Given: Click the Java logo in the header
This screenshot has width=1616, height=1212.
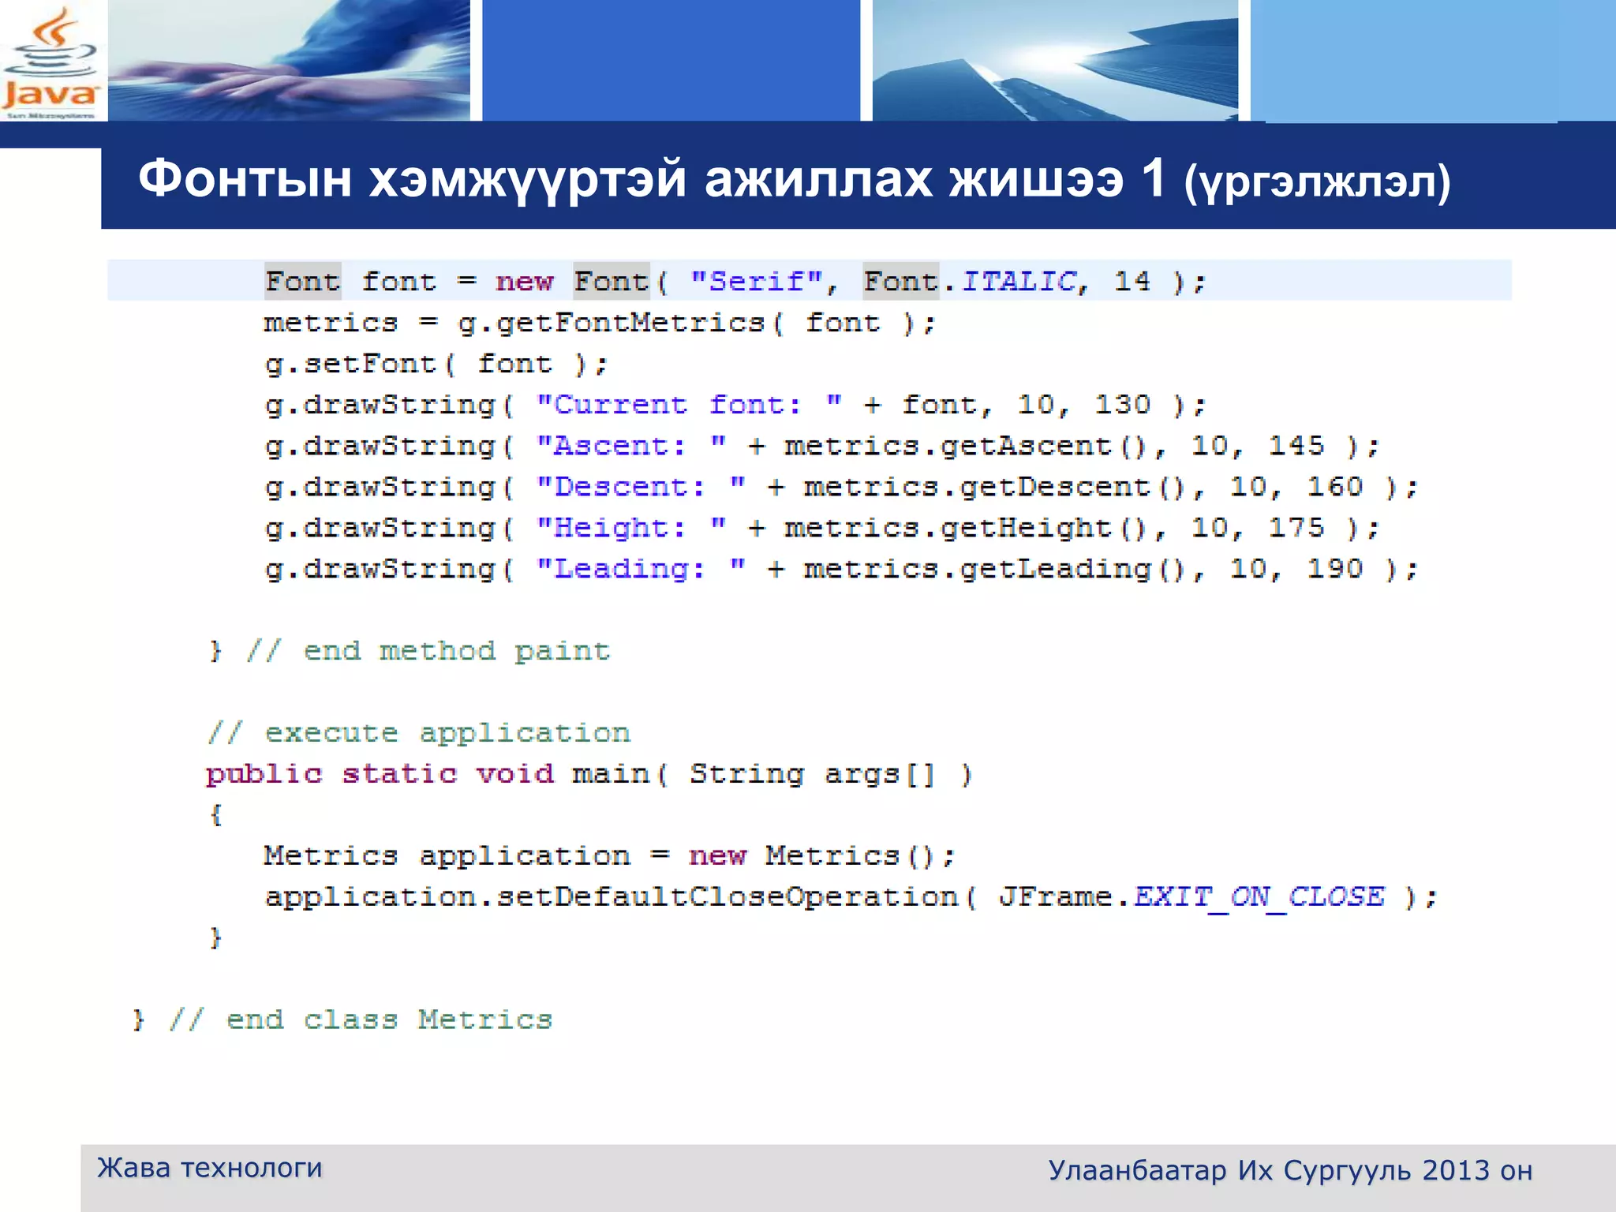Looking at the screenshot, I should pyautogui.click(x=51, y=63).
